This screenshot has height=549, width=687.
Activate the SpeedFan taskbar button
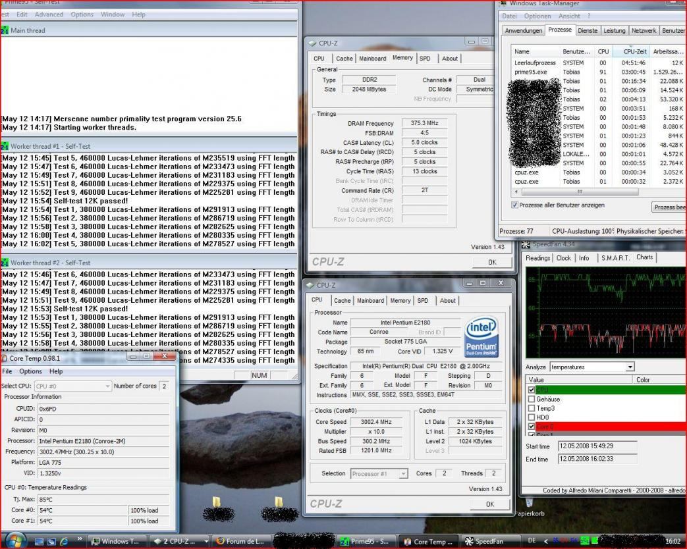[x=491, y=542]
